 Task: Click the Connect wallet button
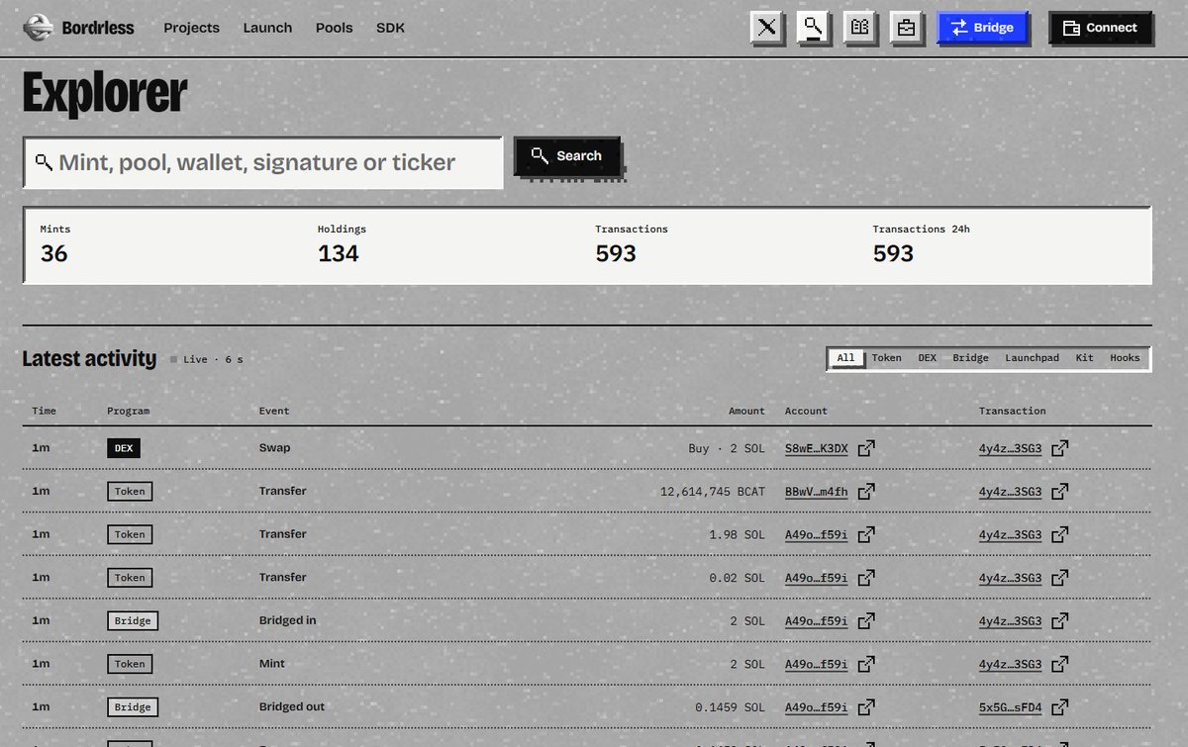tap(1100, 28)
